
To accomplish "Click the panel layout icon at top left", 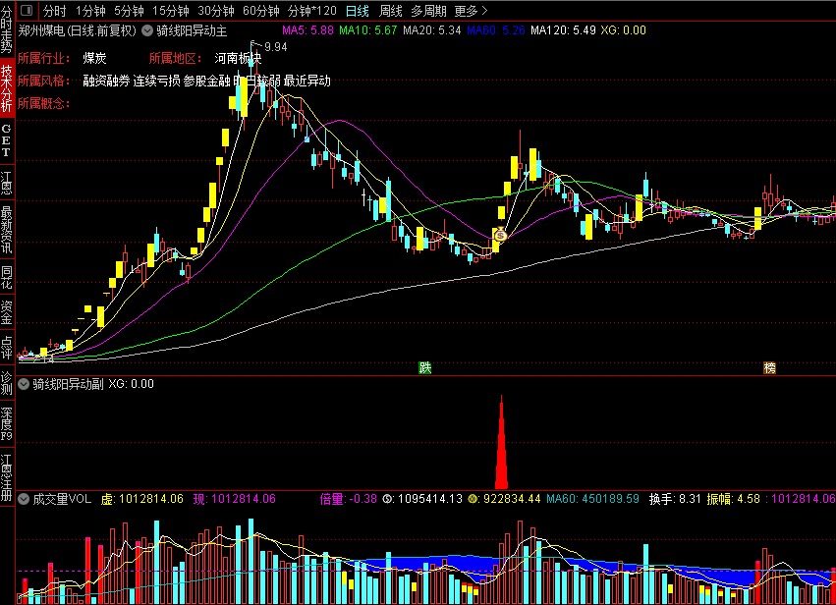I will point(27,10).
